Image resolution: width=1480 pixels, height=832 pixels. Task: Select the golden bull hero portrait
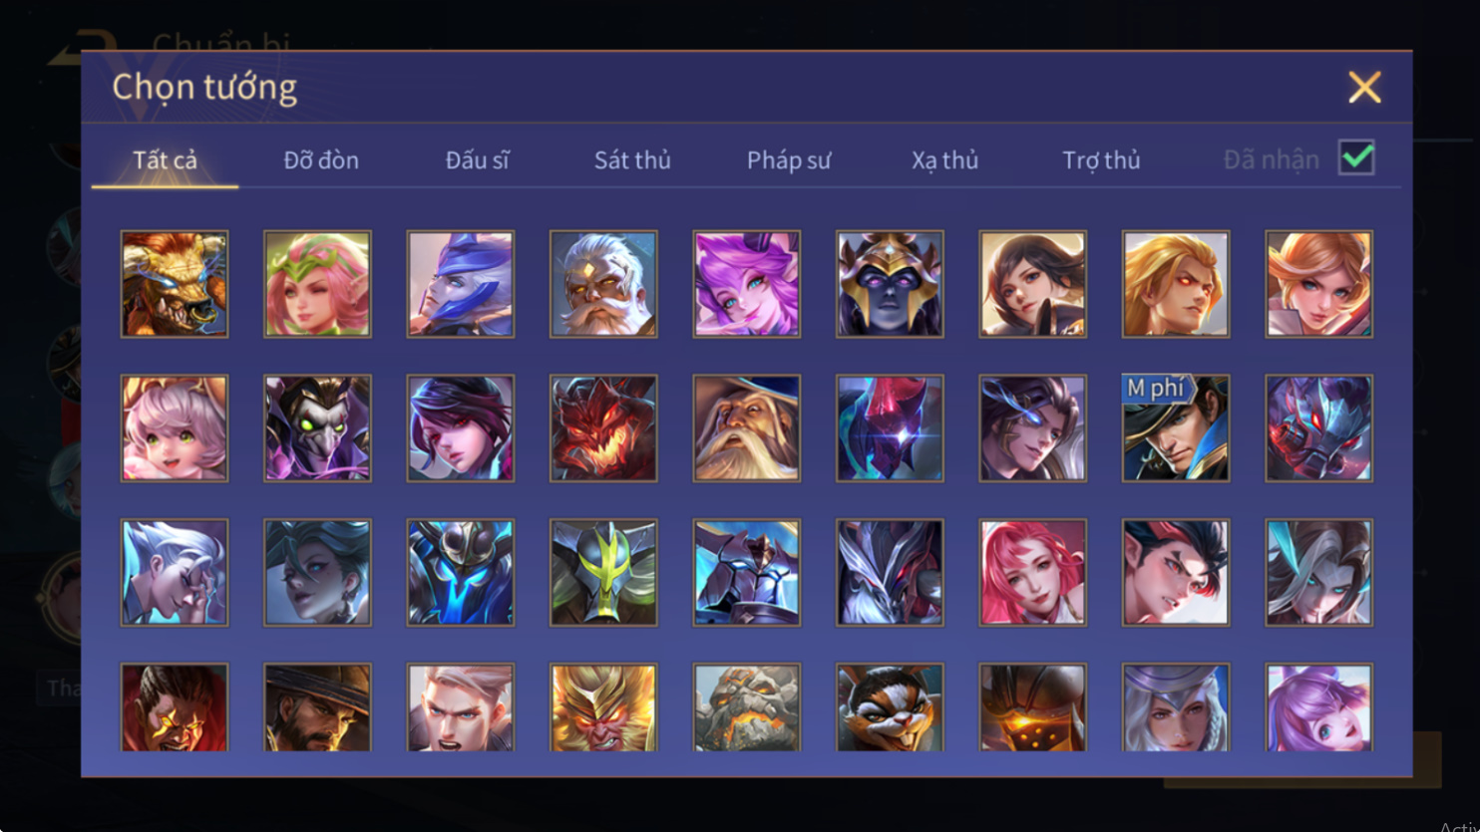click(175, 284)
